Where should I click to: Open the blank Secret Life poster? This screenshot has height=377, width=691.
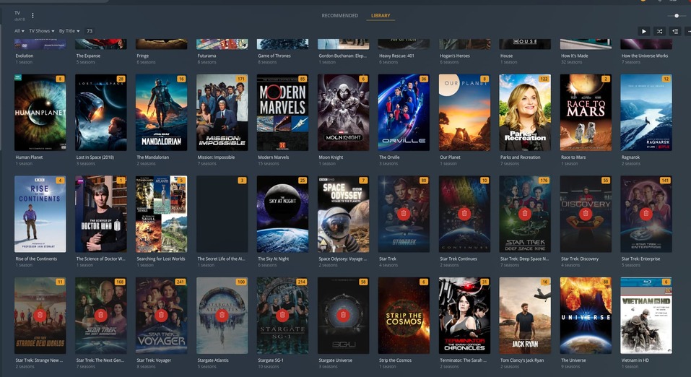(x=222, y=214)
